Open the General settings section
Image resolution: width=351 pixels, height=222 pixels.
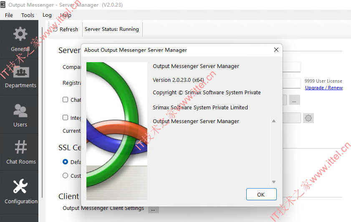click(20, 40)
